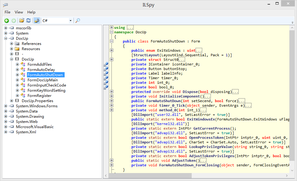297x181 pixels.
Task: Click the toolbar overflow arrow at right
Action: [292, 22]
